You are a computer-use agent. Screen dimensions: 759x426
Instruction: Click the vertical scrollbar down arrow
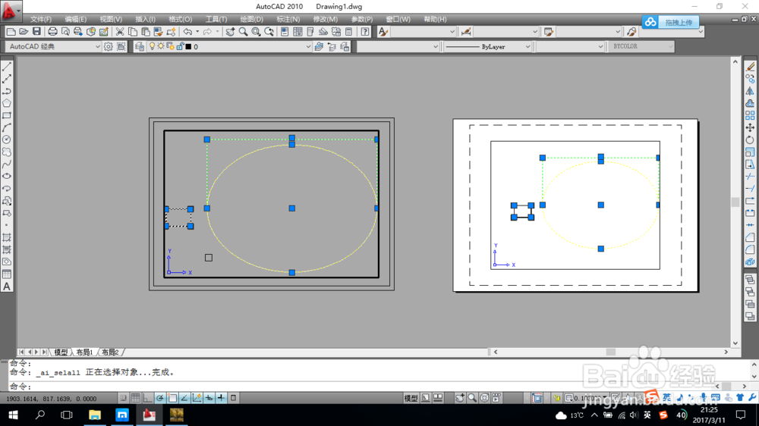pos(735,343)
